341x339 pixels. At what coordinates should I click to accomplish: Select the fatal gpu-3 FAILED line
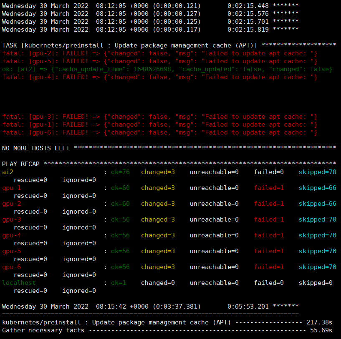click(160, 117)
